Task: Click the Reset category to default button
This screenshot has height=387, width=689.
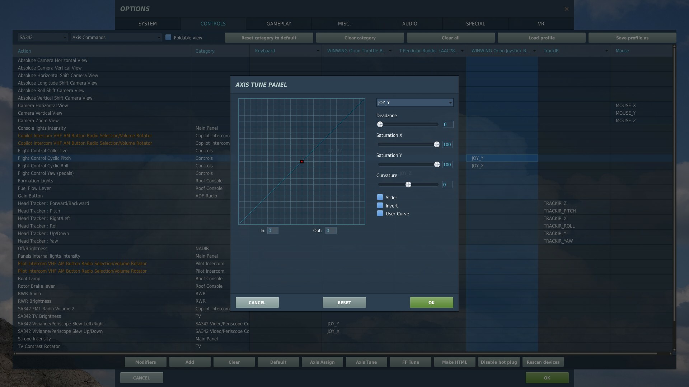Action: pos(269,38)
